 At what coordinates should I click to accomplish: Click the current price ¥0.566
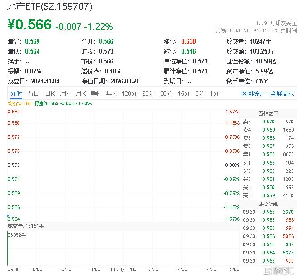pos(29,24)
